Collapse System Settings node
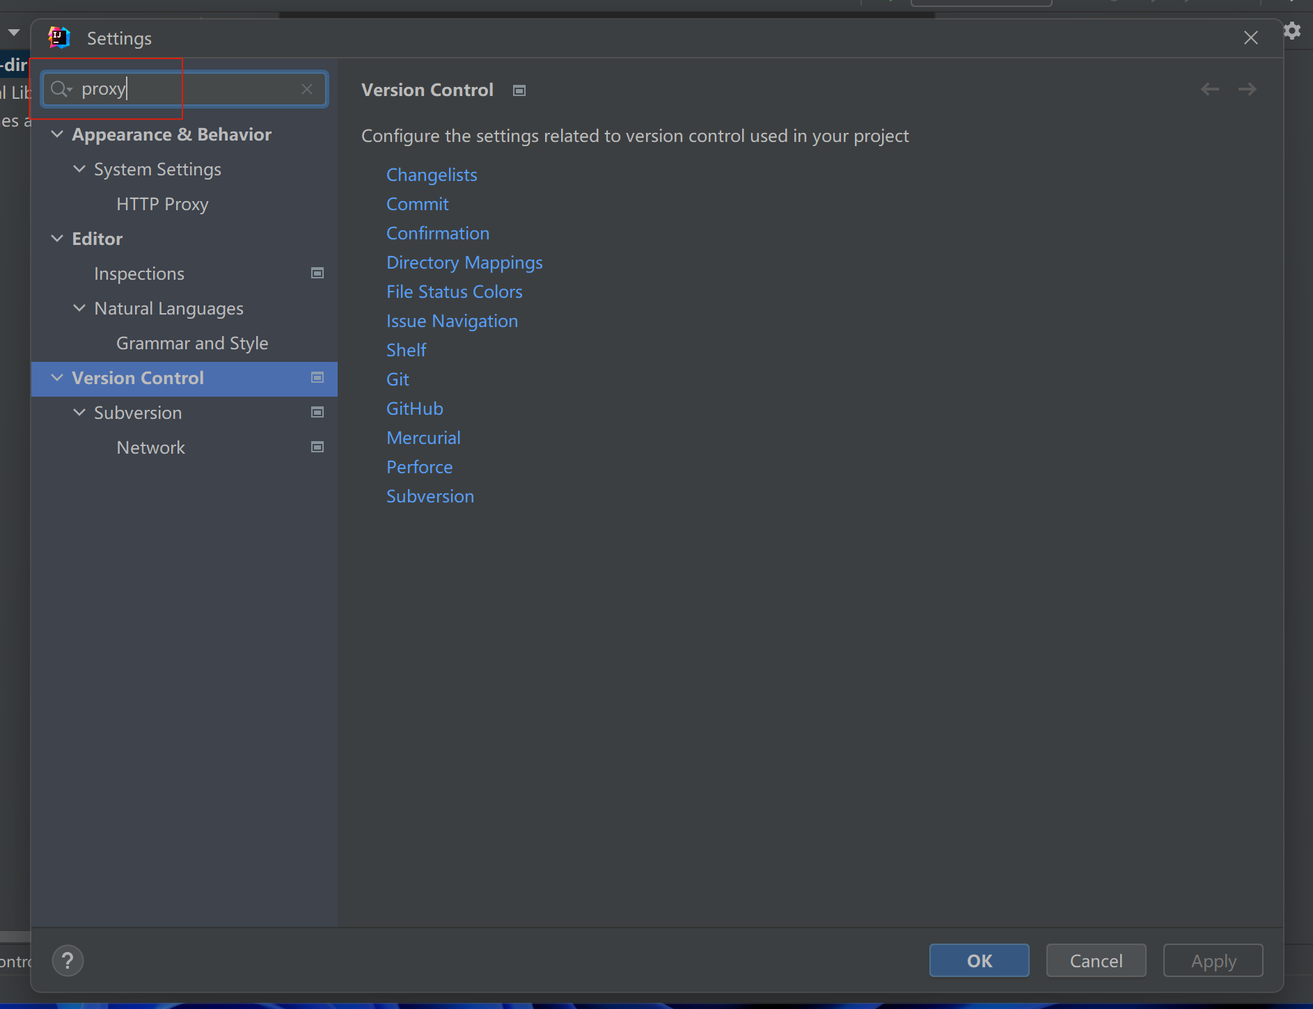The width and height of the screenshot is (1313, 1009). tap(79, 169)
